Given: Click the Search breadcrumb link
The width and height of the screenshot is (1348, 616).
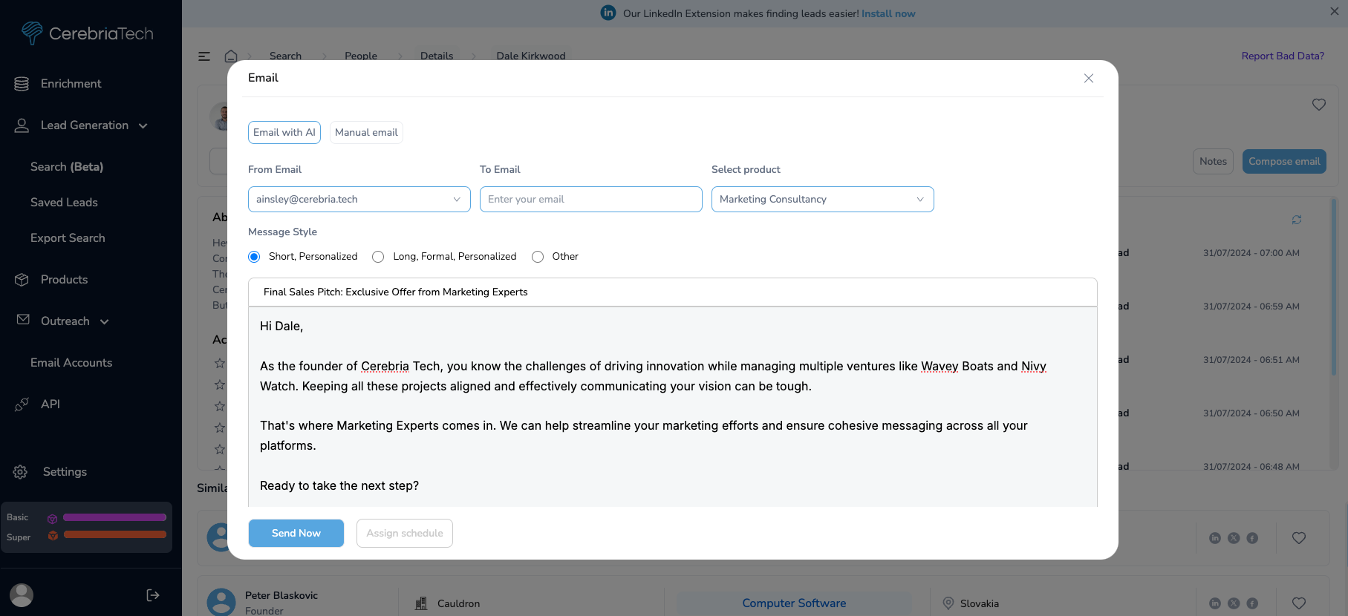Looking at the screenshot, I should pyautogui.click(x=285, y=56).
